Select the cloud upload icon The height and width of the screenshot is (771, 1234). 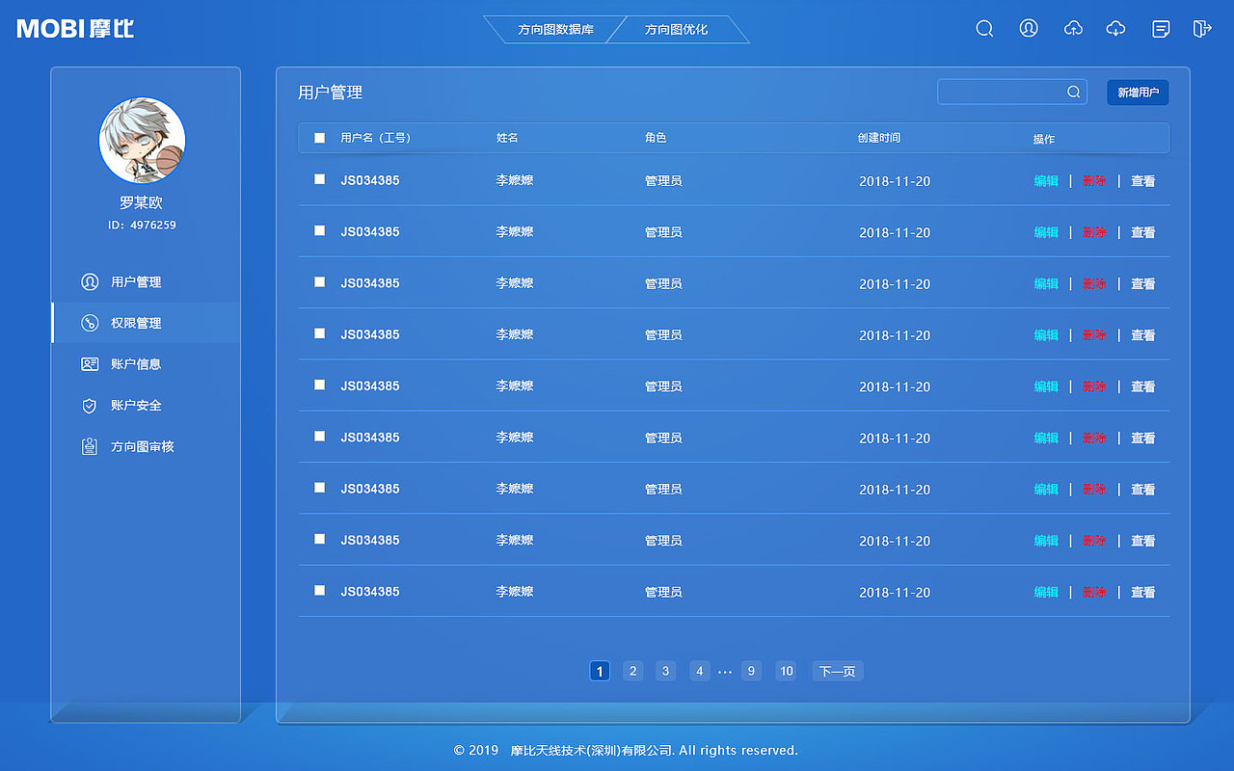click(1073, 29)
